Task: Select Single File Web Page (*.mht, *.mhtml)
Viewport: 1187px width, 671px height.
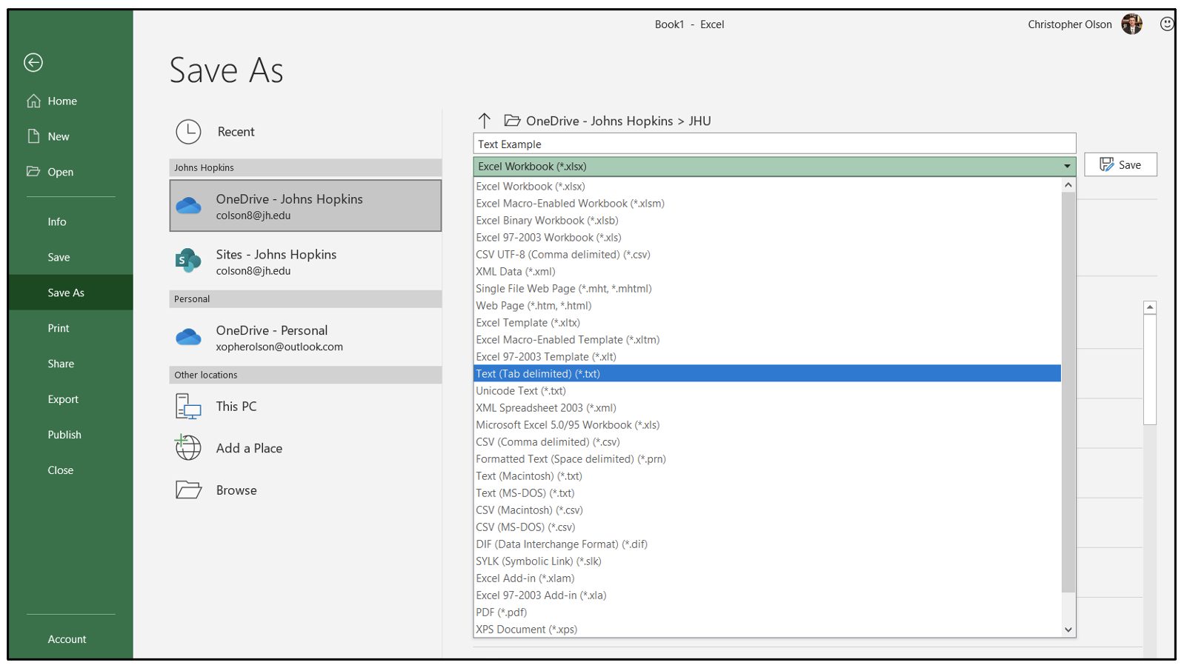Action: pyautogui.click(x=767, y=288)
